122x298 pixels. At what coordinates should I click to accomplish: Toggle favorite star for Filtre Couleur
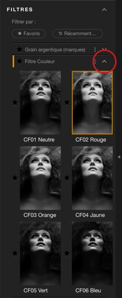19,61
